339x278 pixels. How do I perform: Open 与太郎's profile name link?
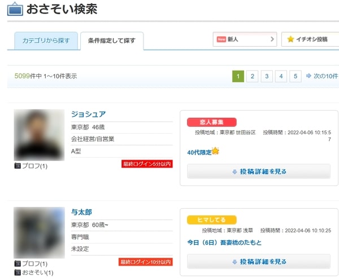pos(81,212)
